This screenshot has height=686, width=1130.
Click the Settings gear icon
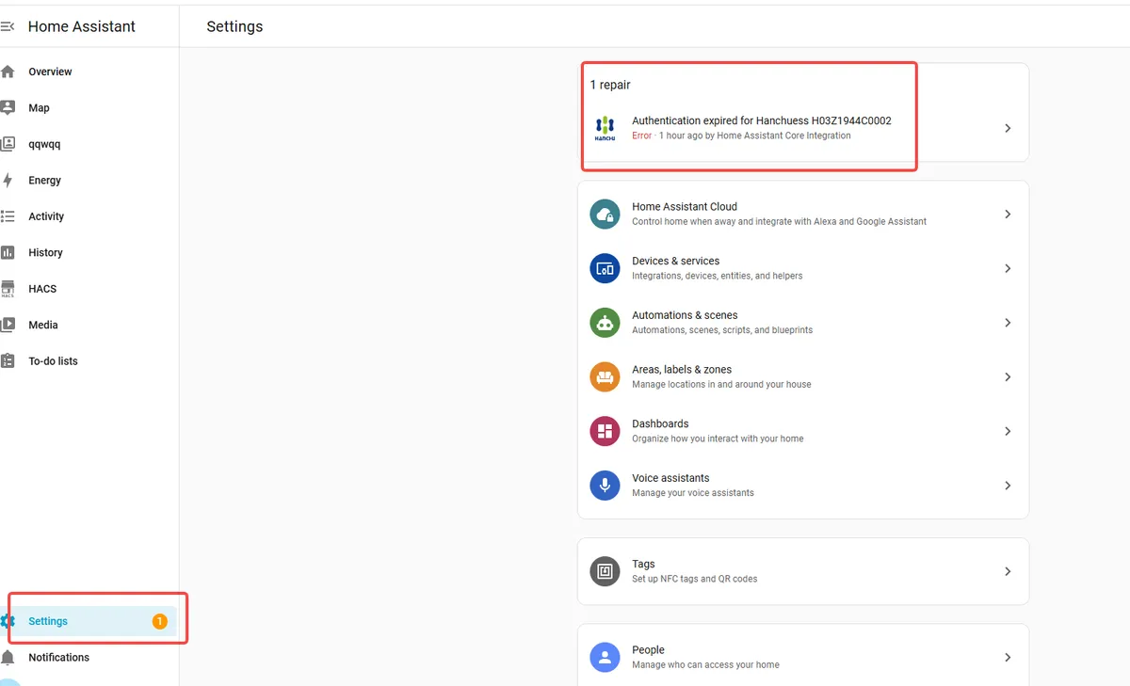(x=8, y=621)
